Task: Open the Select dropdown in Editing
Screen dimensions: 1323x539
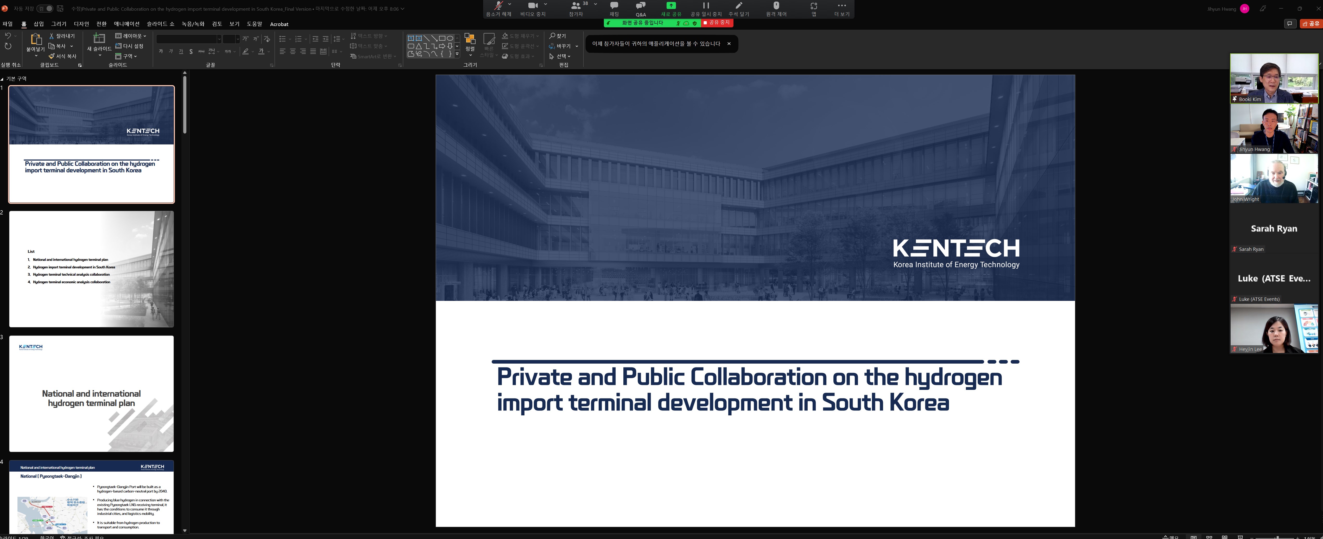Action: click(x=560, y=56)
